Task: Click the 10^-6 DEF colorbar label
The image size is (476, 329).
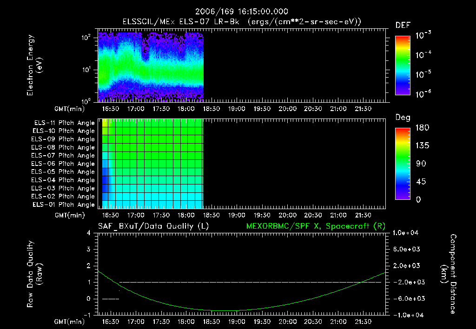Action: [x=423, y=93]
